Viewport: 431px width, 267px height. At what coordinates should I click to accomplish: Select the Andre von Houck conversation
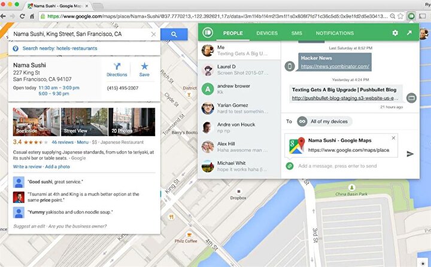239,128
